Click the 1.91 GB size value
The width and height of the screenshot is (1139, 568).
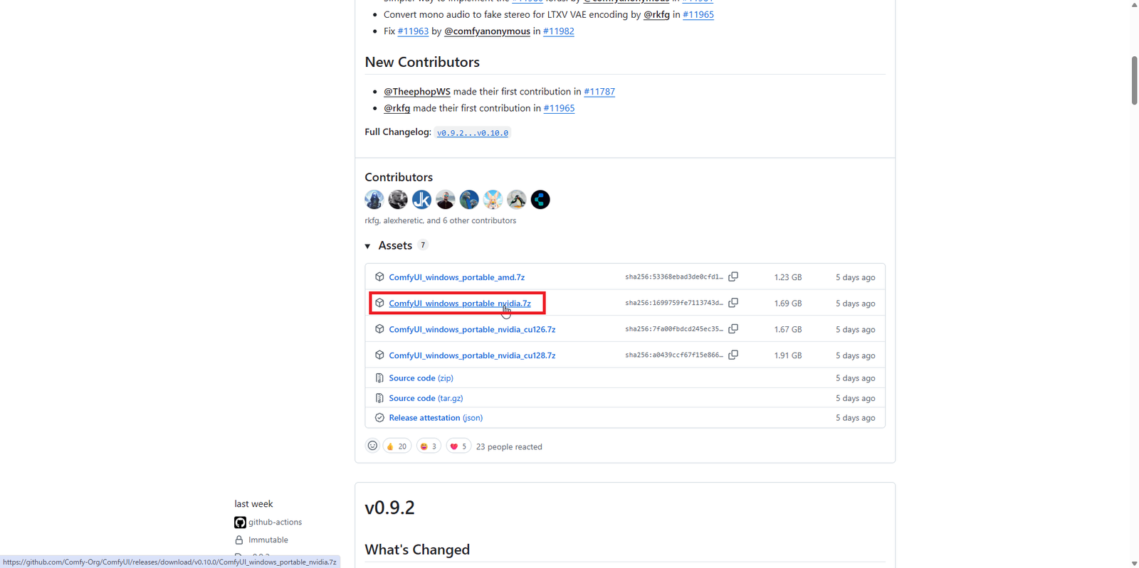click(x=788, y=355)
